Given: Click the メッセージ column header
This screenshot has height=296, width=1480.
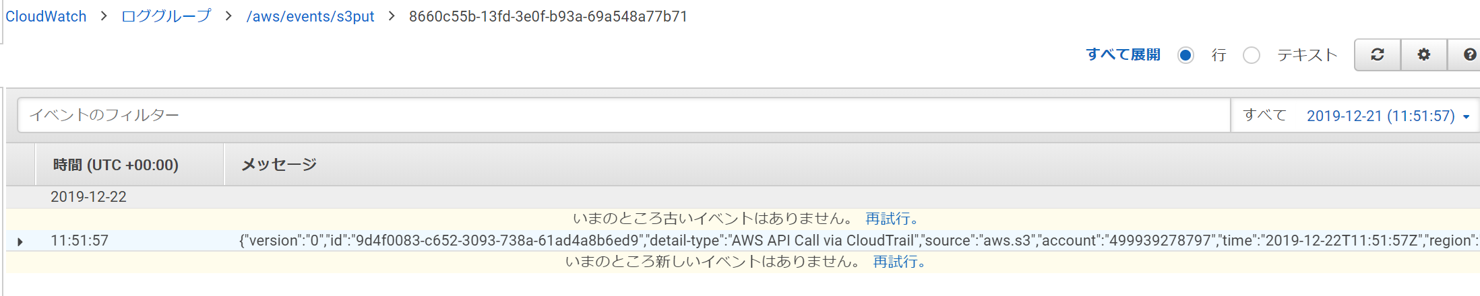Looking at the screenshot, I should coord(279,165).
